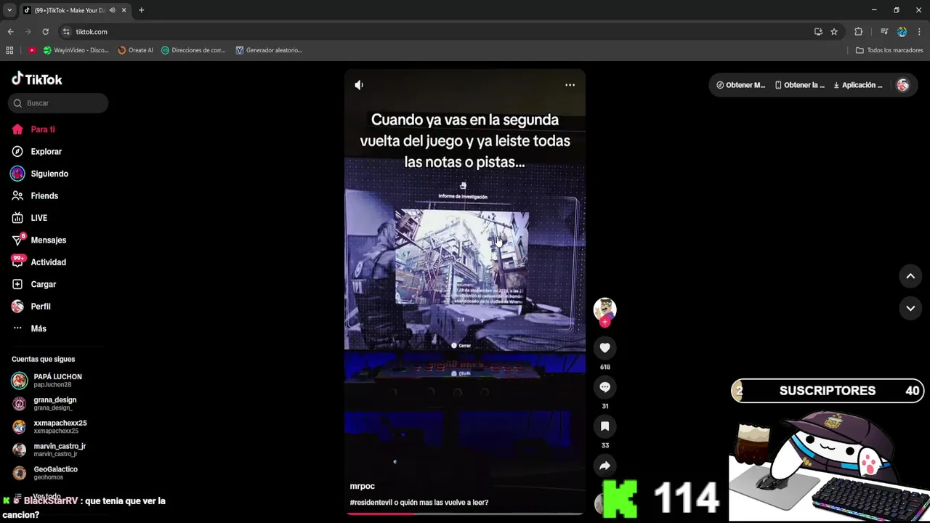The height and width of the screenshot is (523, 930).
Task: Follow creator via the red plus badge
Action: (604, 322)
